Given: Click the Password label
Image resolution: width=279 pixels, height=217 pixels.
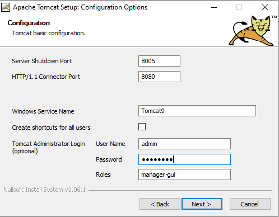Looking at the screenshot, I should coord(109,159).
